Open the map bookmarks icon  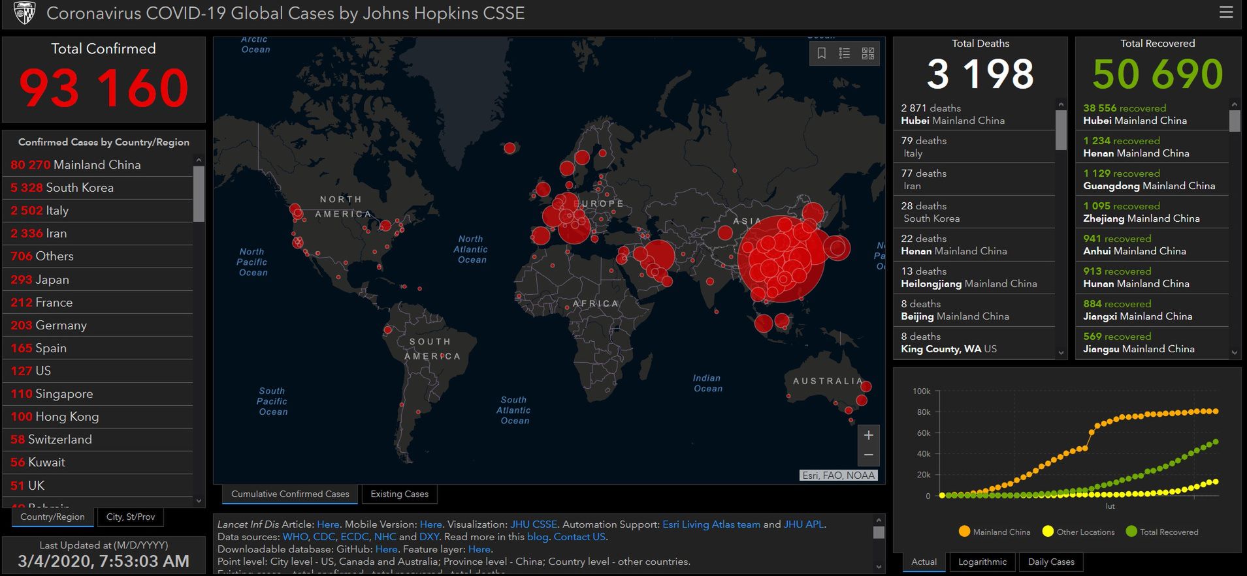(x=822, y=53)
